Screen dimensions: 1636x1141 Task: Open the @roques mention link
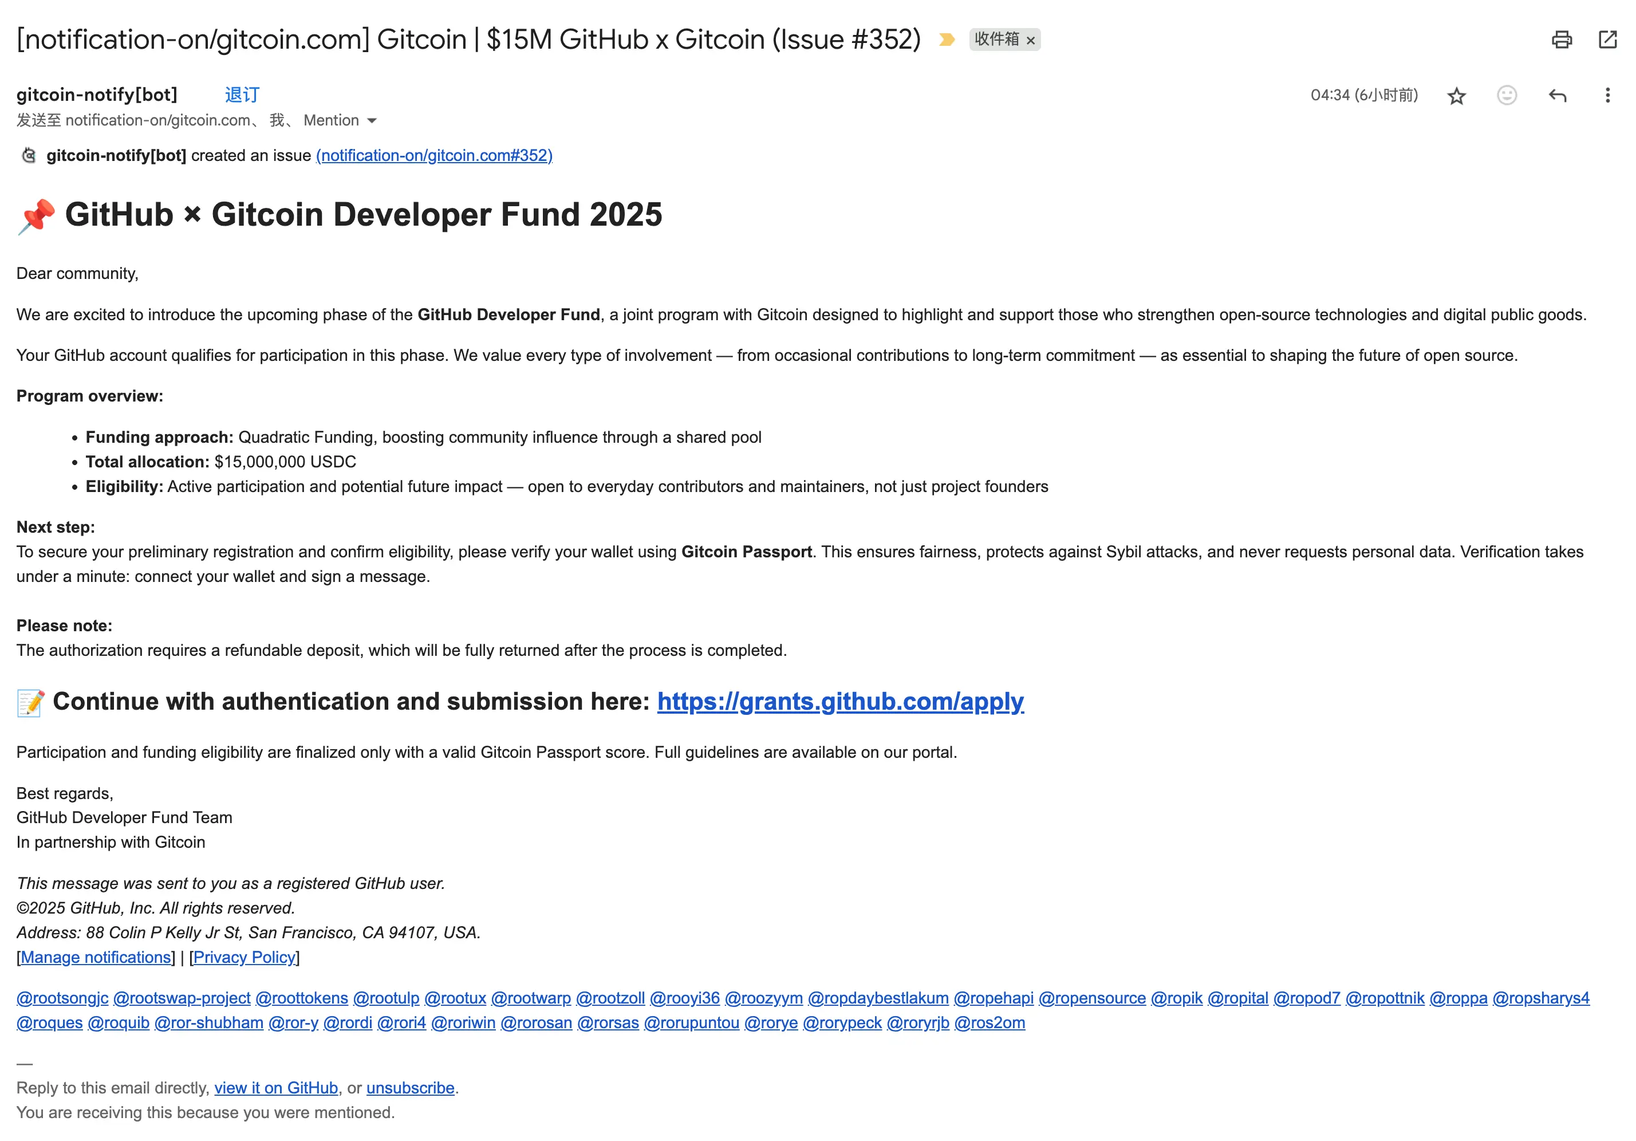[50, 1022]
